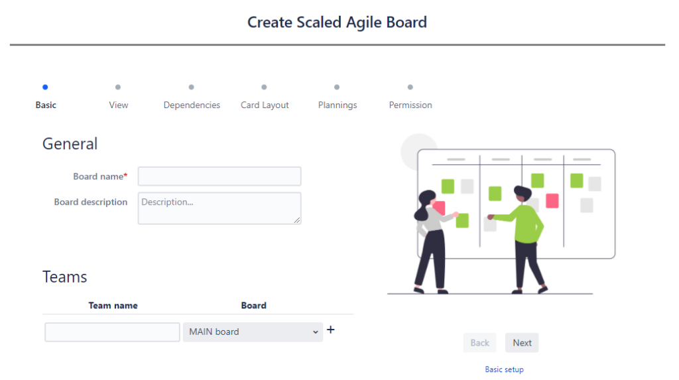Open the MAIN board dropdown
Screen dimensions: 679x380
point(253,332)
